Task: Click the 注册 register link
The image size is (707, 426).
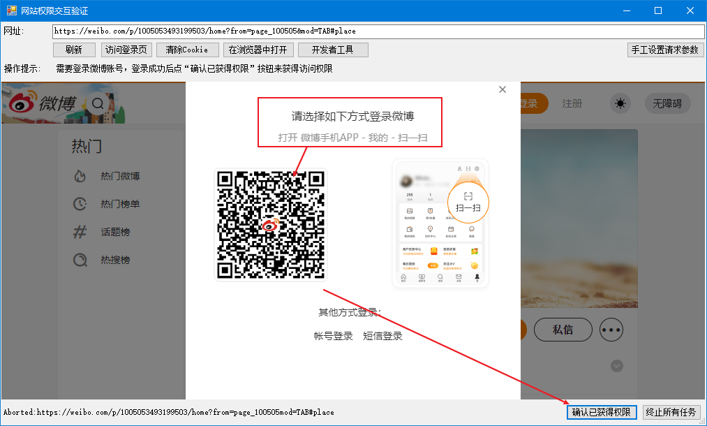Action: (x=572, y=104)
